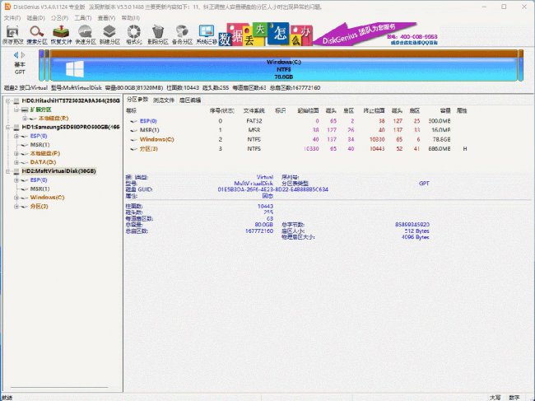
Task: Click partition icon beside ESP(0) in table
Action: 133,121
